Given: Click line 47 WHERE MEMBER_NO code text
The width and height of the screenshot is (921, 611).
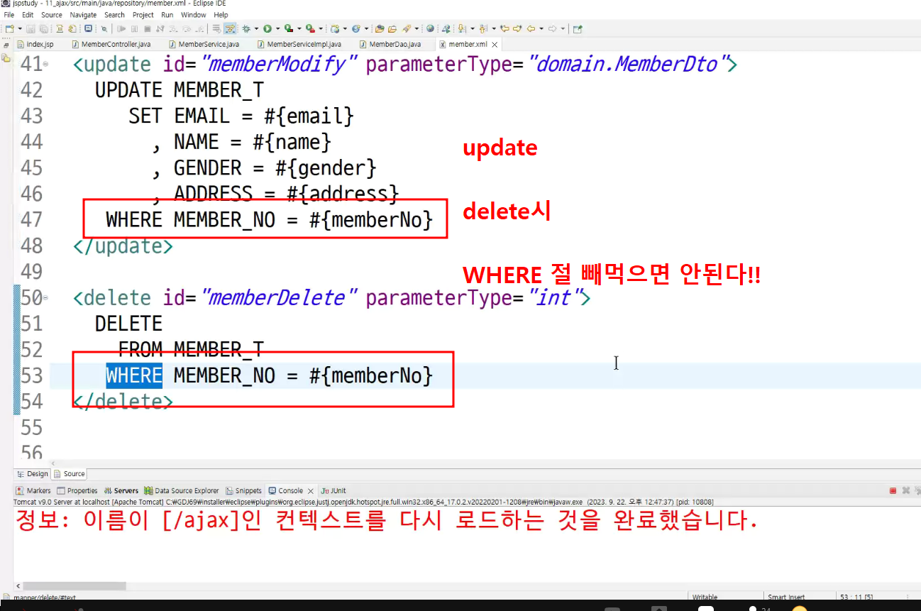Looking at the screenshot, I should coord(269,219).
